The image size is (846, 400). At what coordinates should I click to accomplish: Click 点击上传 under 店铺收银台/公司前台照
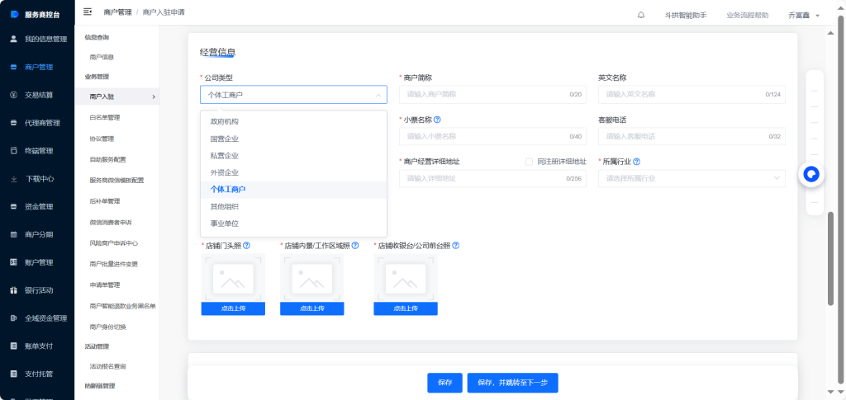(405, 308)
